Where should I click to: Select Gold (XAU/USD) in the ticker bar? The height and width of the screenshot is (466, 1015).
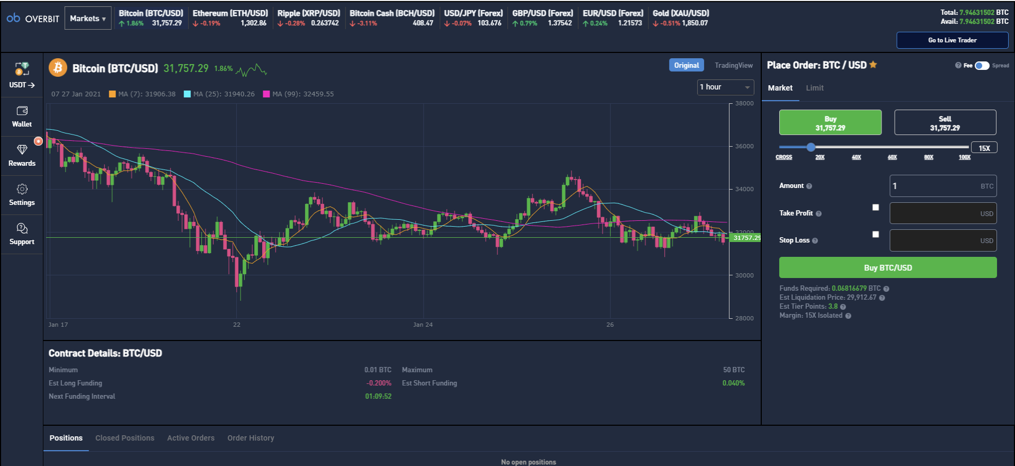click(x=681, y=18)
